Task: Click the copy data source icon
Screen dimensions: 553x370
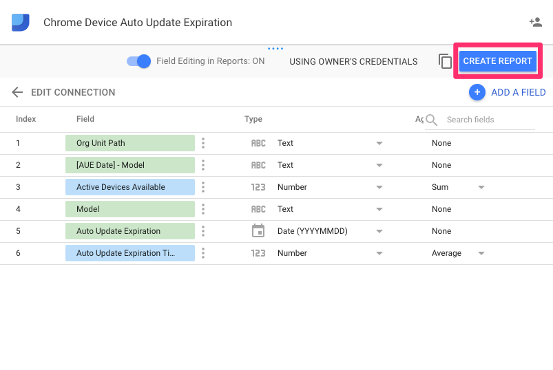Action: click(445, 61)
